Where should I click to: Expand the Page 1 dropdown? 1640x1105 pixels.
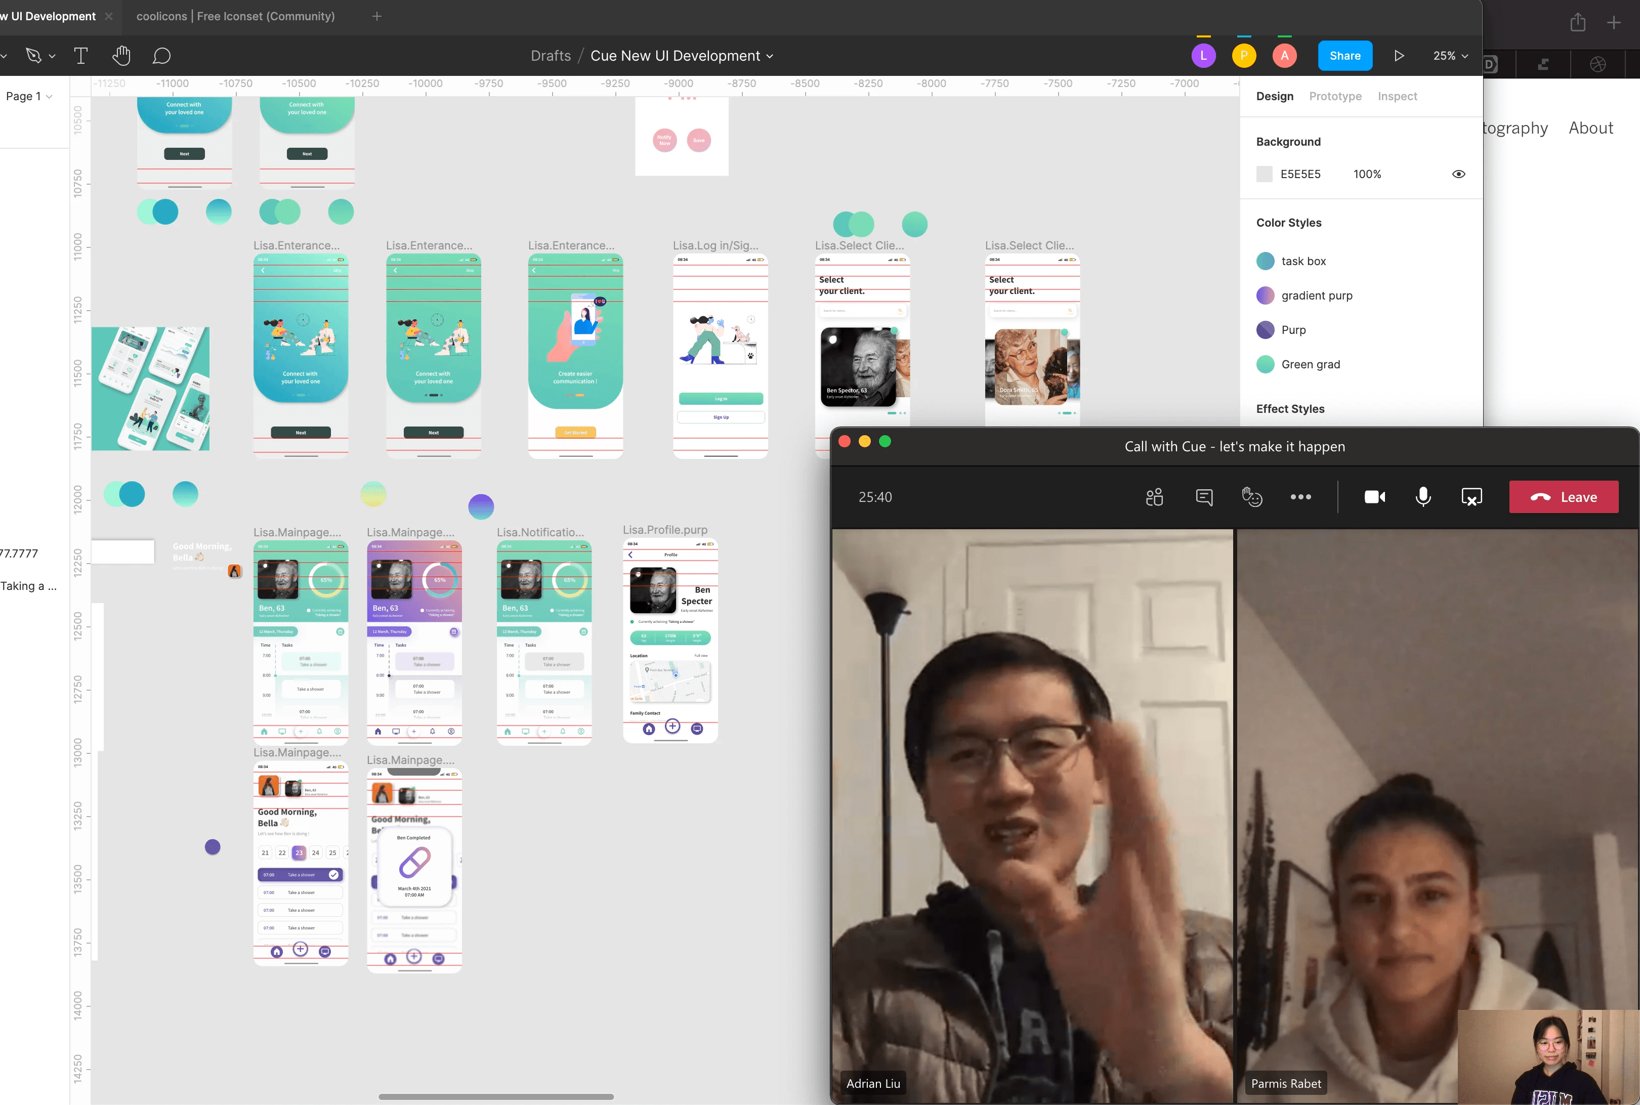pos(29,97)
